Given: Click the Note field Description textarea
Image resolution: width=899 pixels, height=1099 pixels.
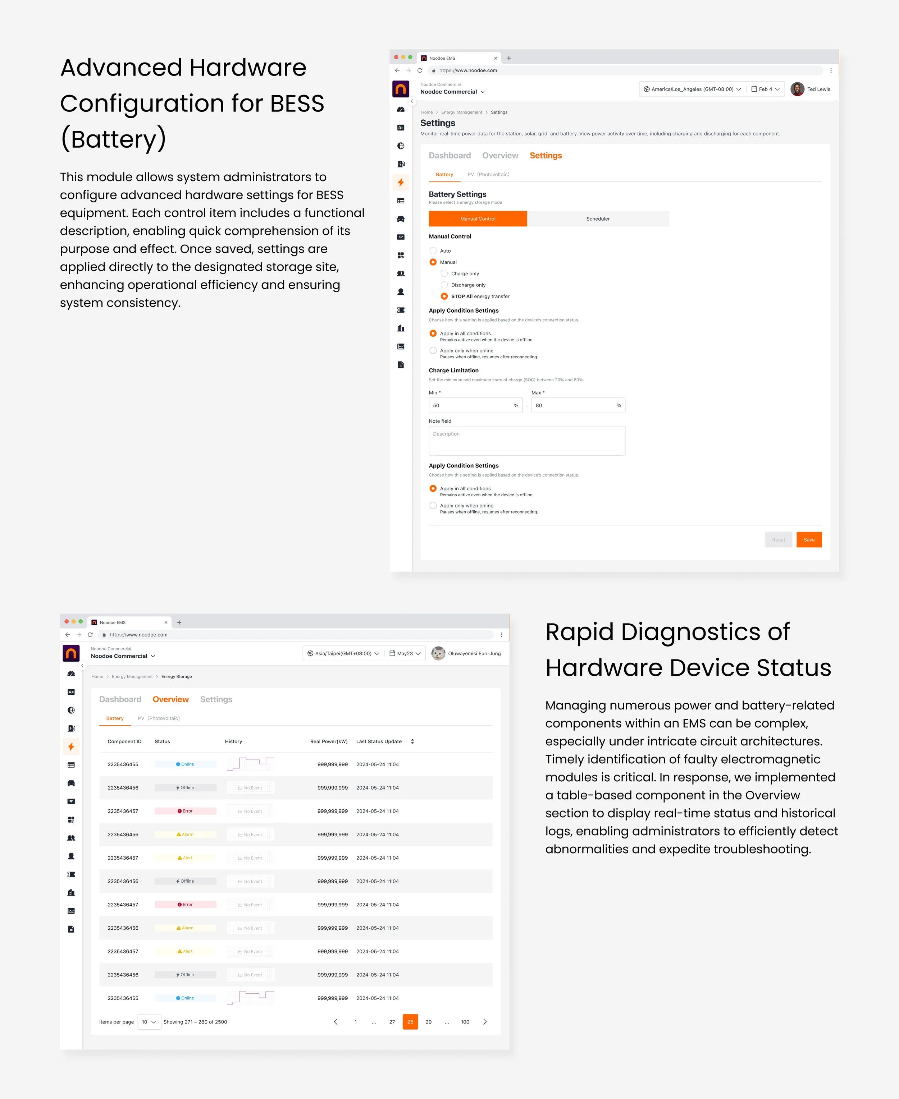Looking at the screenshot, I should tap(527, 441).
